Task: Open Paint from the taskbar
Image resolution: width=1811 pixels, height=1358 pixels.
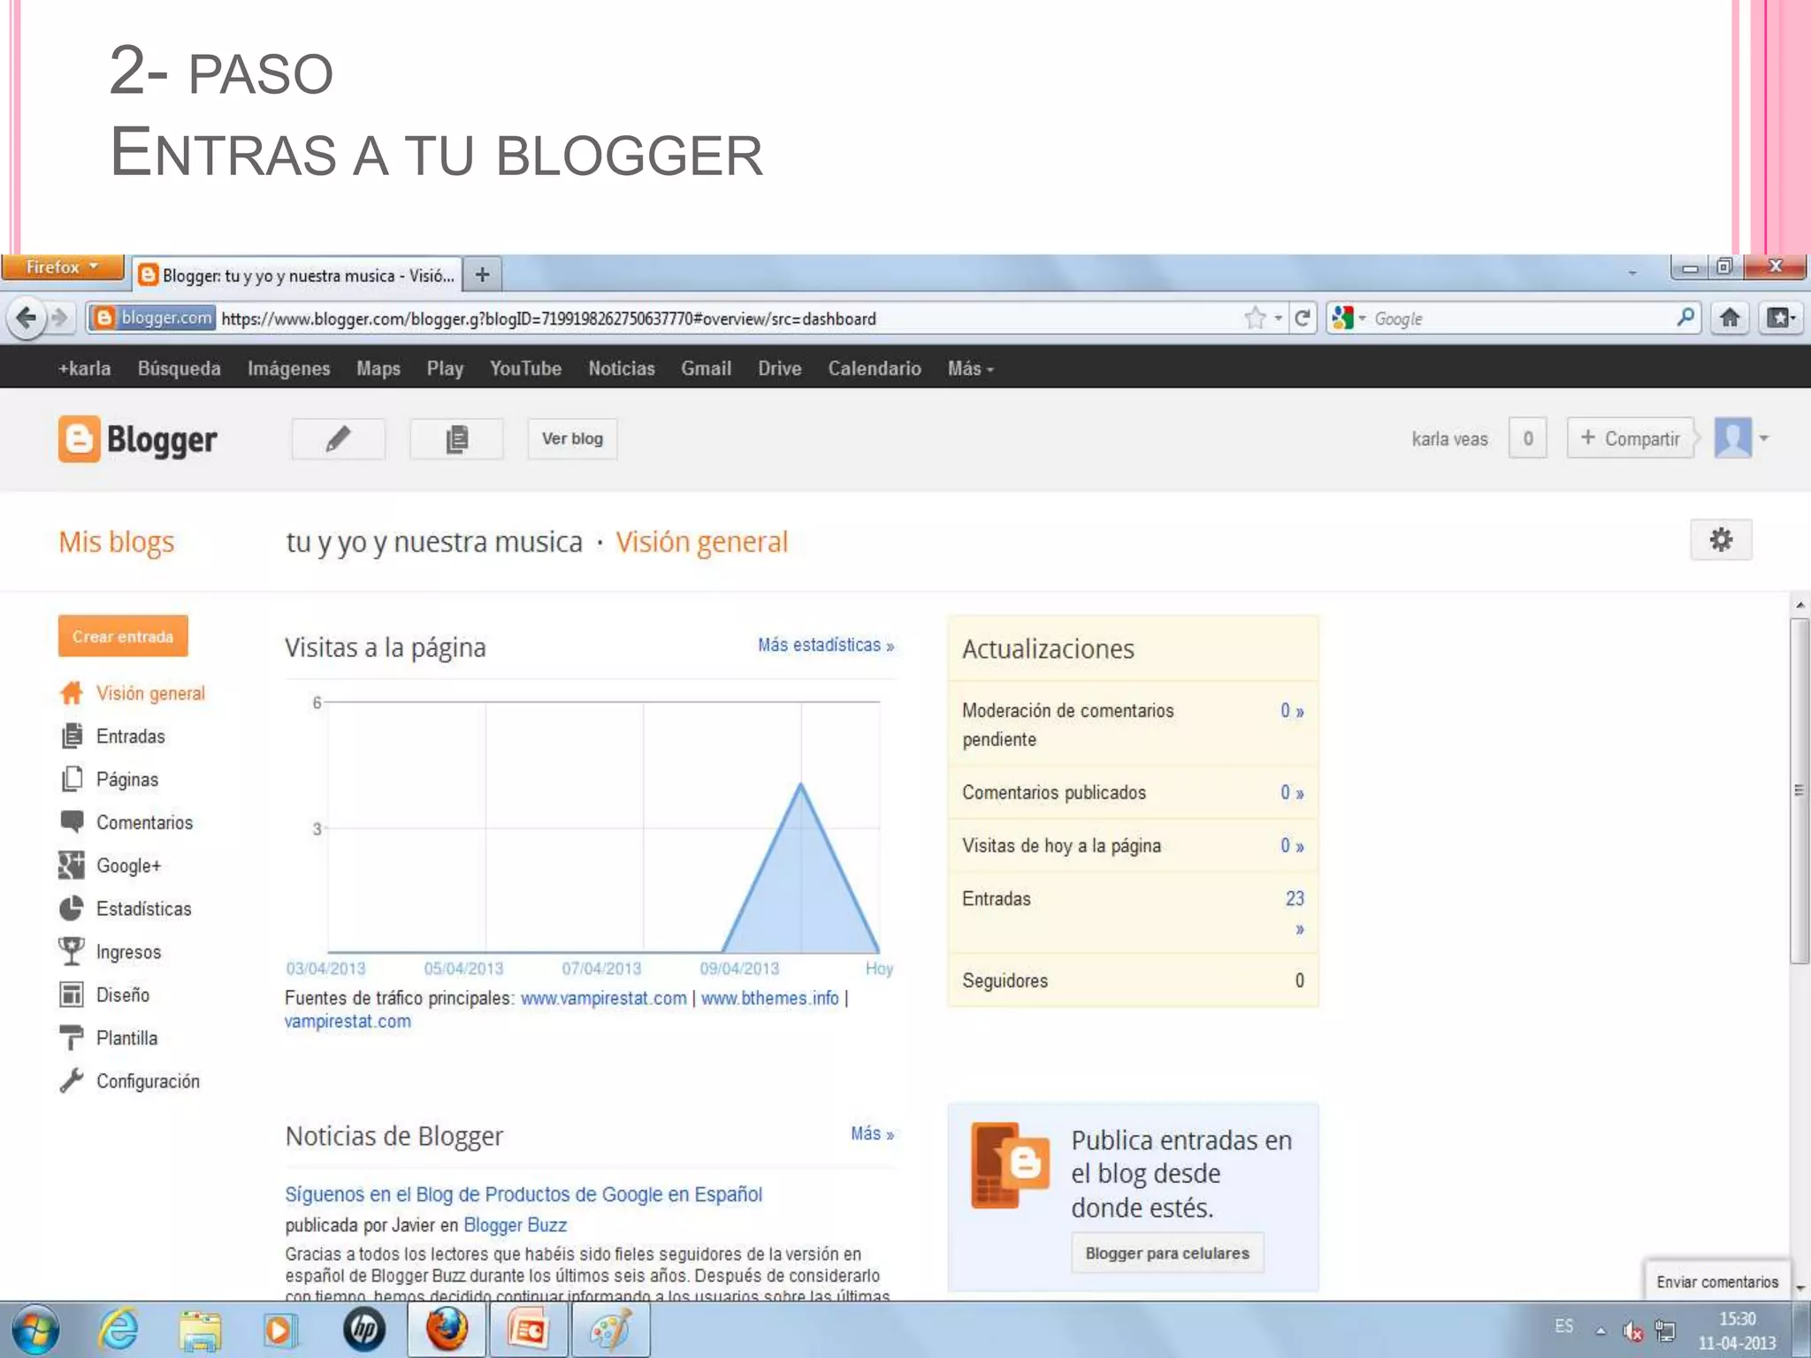Action: pos(610,1330)
